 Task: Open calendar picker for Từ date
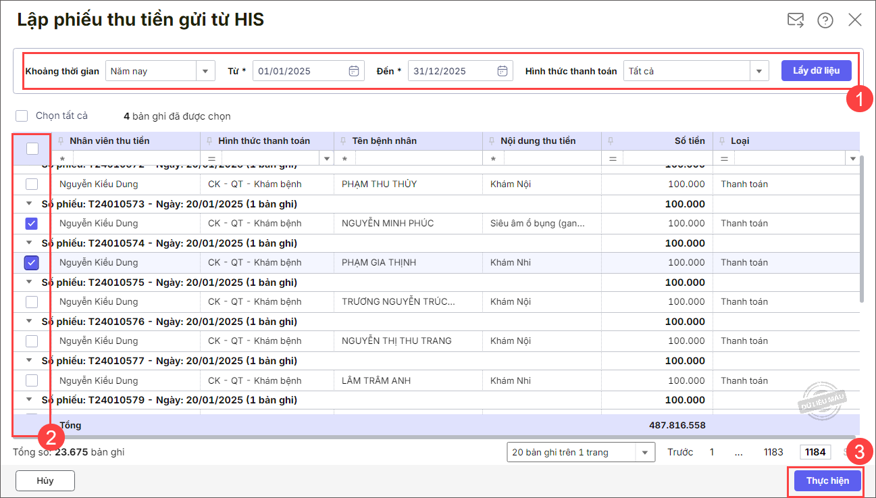click(x=353, y=71)
